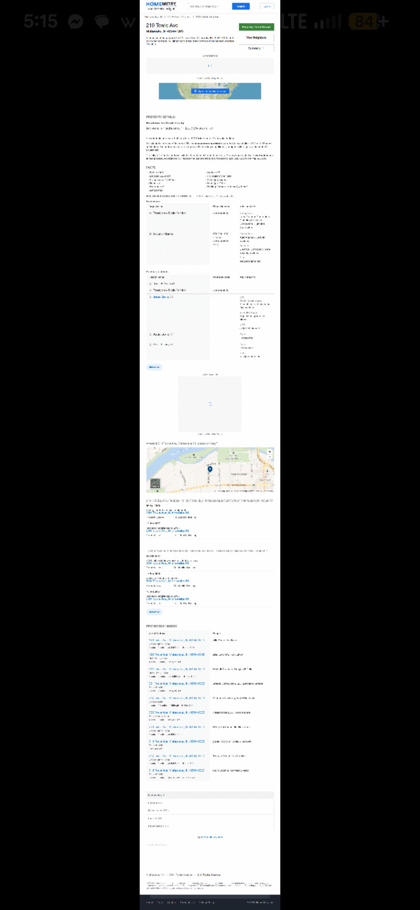Open the Jesse Davis resident link
Screen dimensions: 420x910
pos(162,297)
